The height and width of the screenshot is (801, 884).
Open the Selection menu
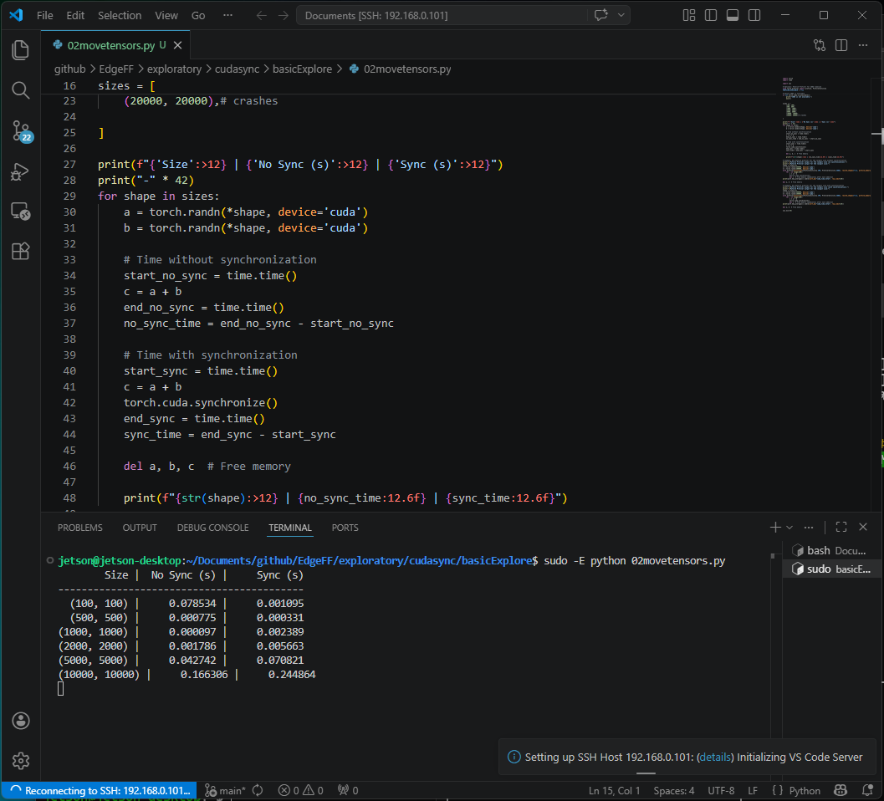pyautogui.click(x=120, y=15)
